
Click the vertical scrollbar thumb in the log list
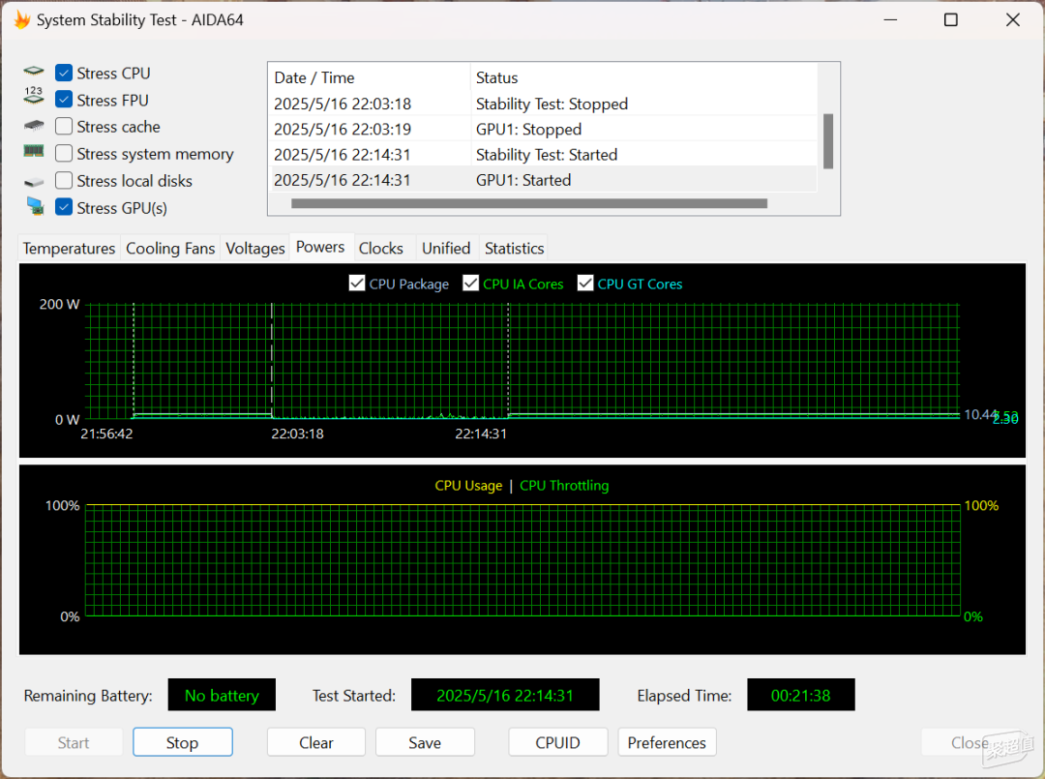coord(828,141)
